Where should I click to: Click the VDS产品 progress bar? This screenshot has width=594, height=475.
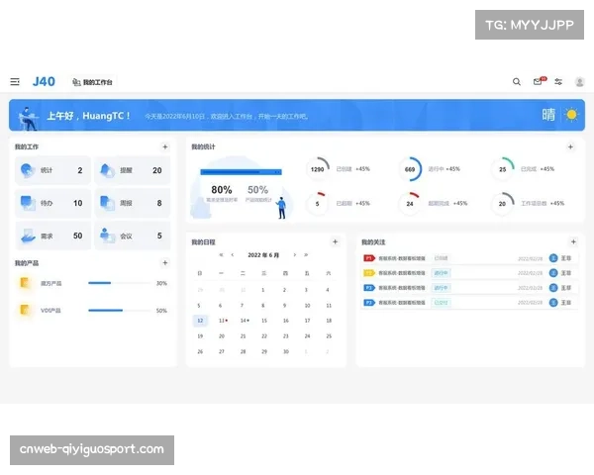116,311
